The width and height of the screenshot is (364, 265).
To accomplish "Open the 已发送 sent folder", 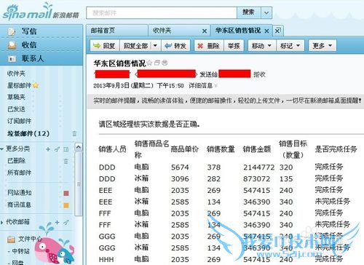I will pyautogui.click(x=16, y=109).
